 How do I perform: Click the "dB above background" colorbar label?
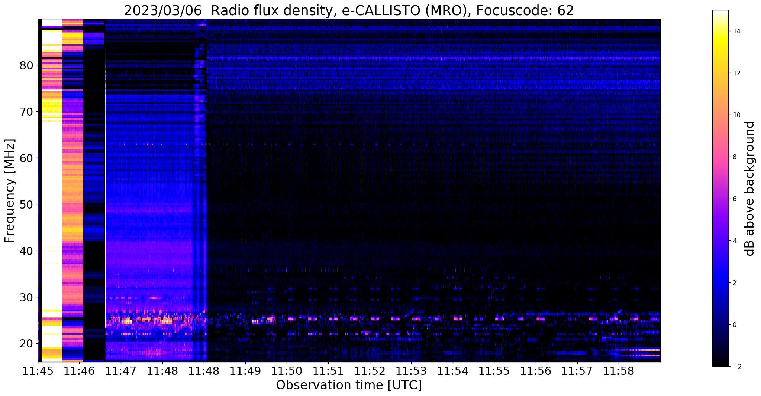(x=750, y=188)
